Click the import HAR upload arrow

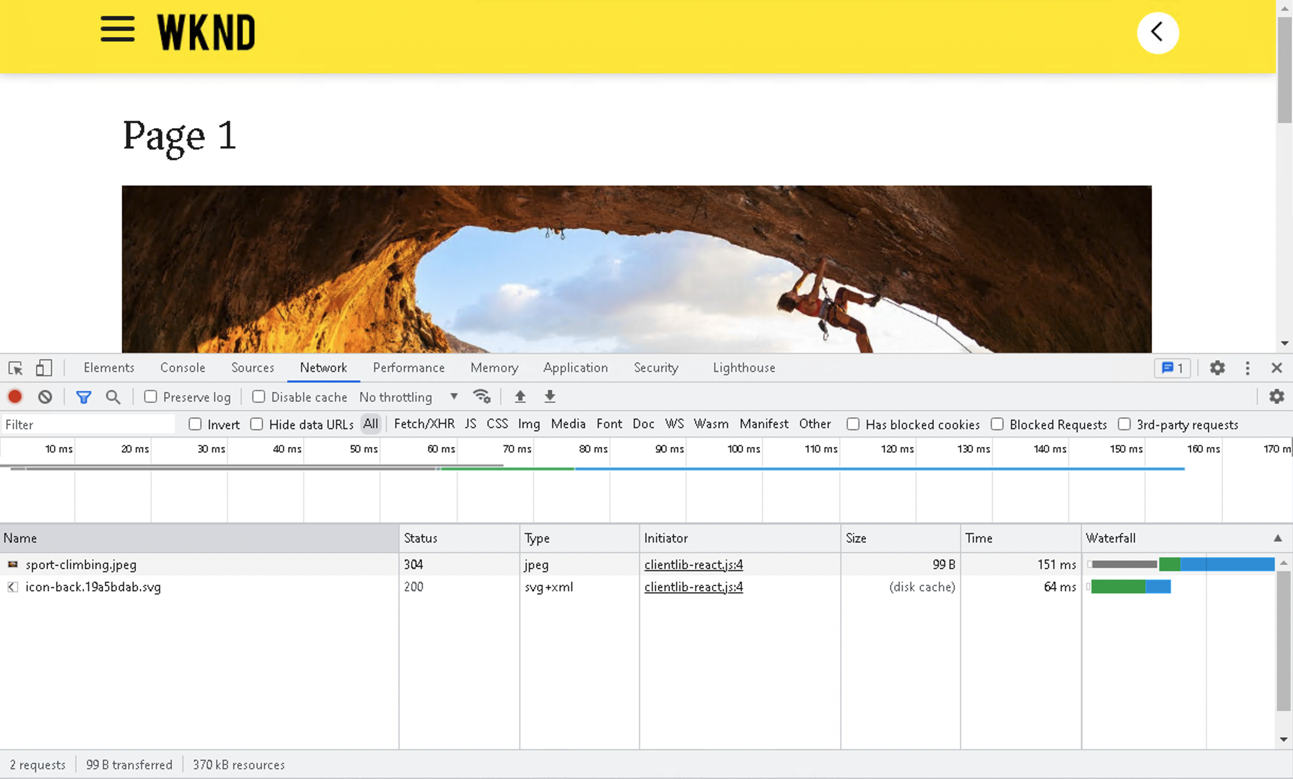tap(520, 396)
